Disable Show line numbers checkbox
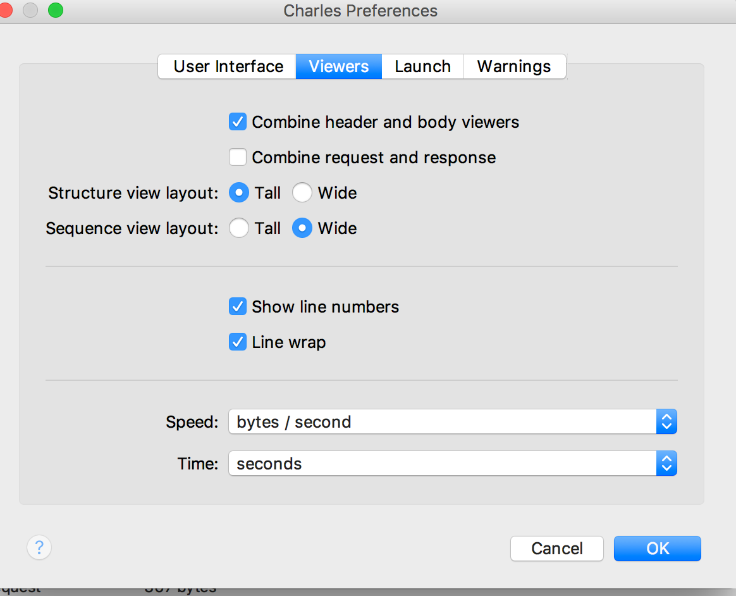 (238, 307)
